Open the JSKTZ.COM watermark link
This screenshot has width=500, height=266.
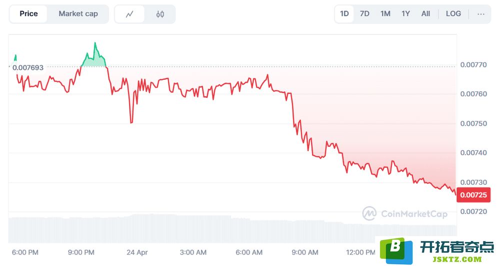(457, 260)
